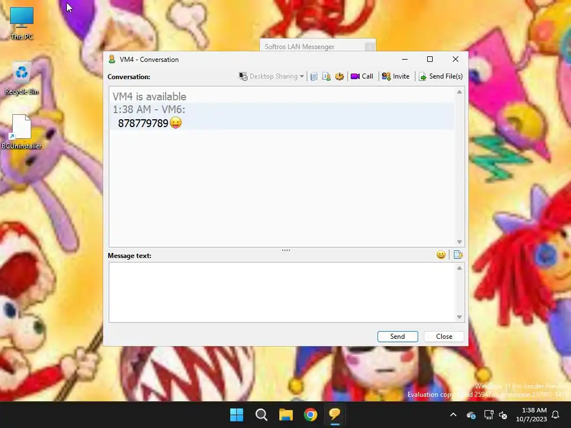The image size is (571, 428).
Task: Click message box scrollbar down arrow
Action: tap(459, 317)
